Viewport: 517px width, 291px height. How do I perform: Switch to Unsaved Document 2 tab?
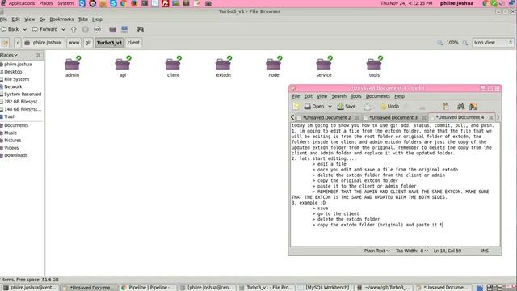326,117
